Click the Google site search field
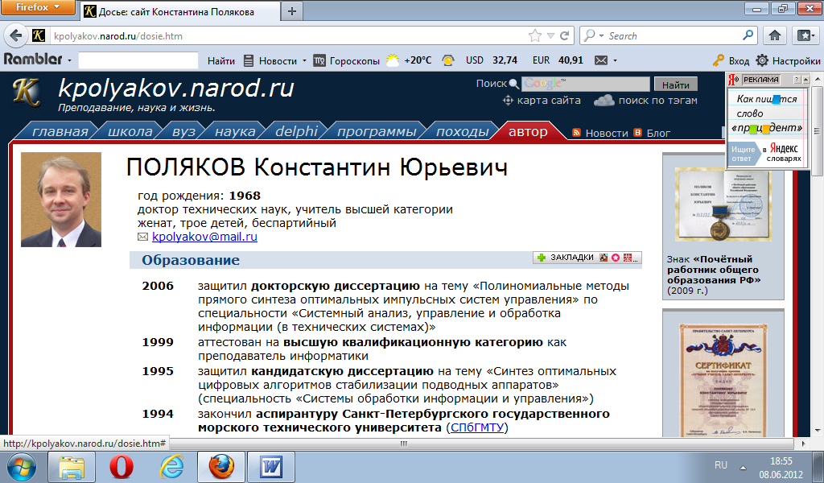The image size is (824, 483). click(x=586, y=84)
